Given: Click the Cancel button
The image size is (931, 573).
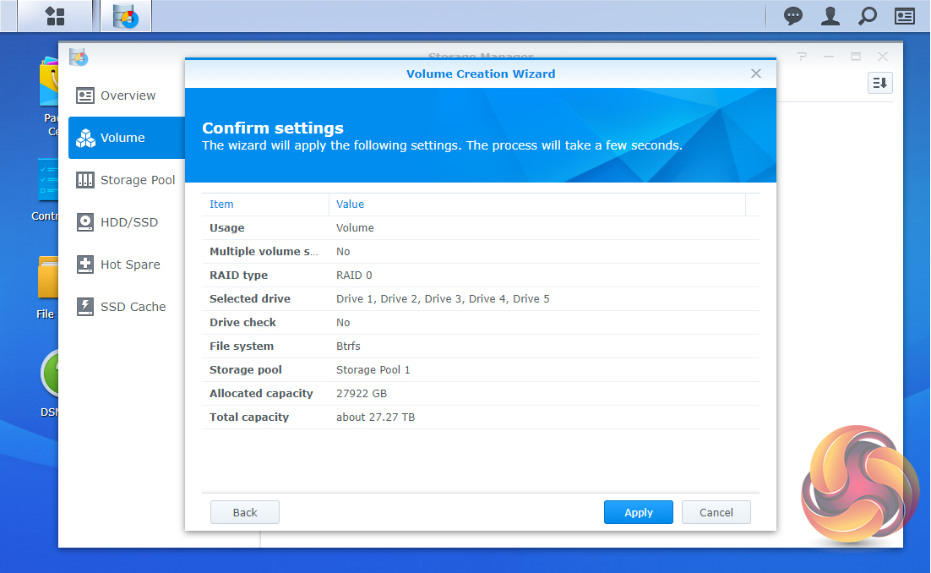Looking at the screenshot, I should [716, 512].
